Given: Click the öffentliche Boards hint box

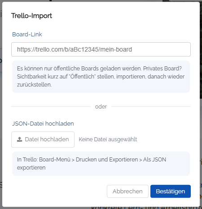Looking at the screenshot, I should pos(101,77).
